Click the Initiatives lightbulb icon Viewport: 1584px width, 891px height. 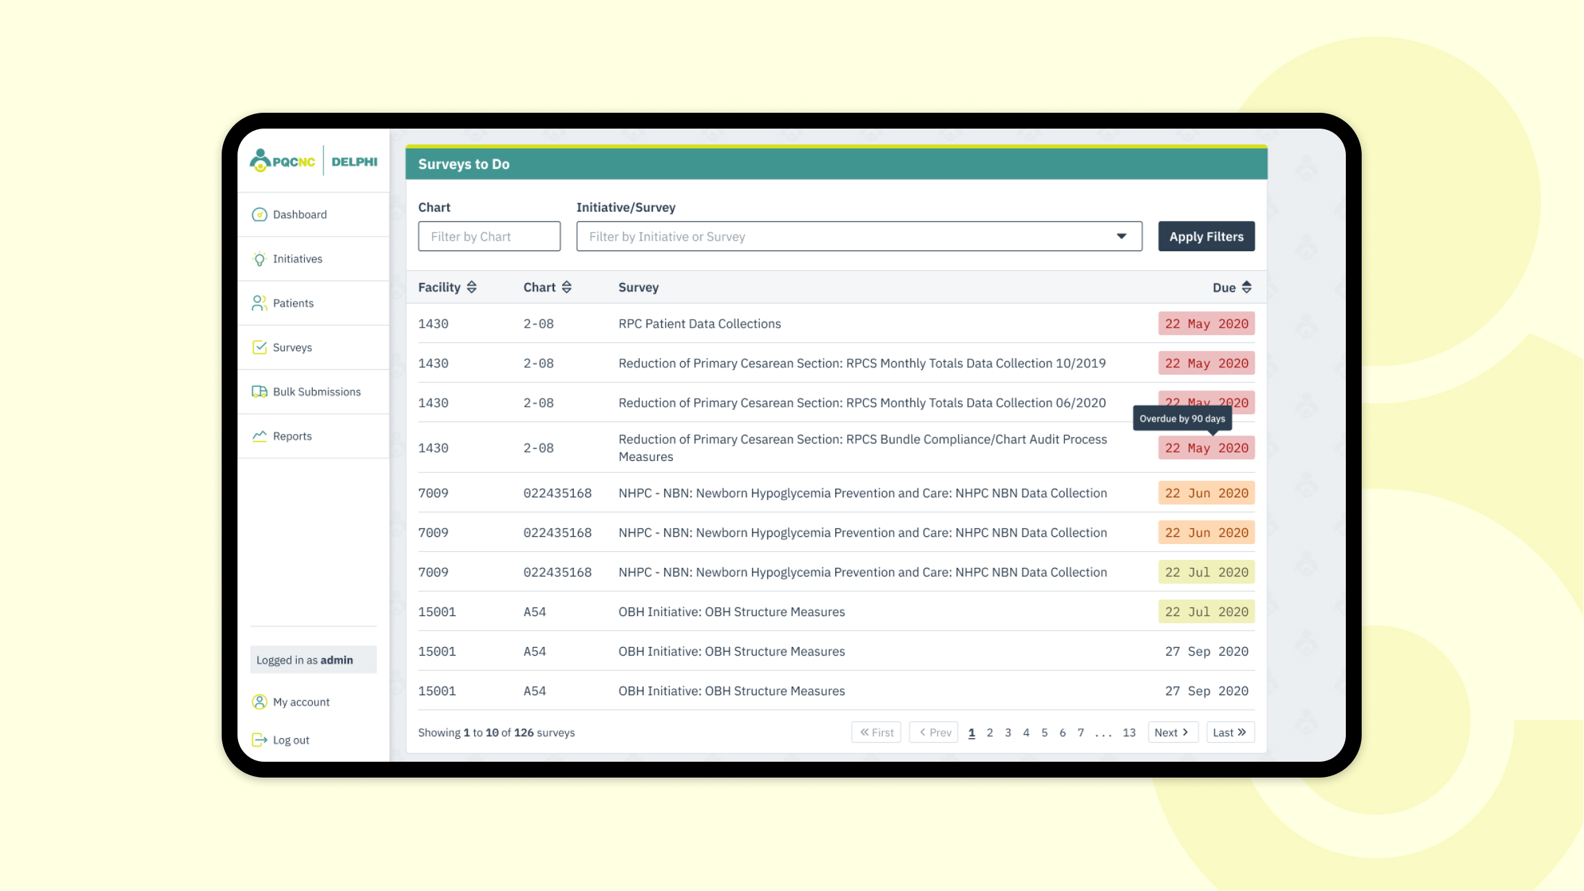pyautogui.click(x=259, y=259)
